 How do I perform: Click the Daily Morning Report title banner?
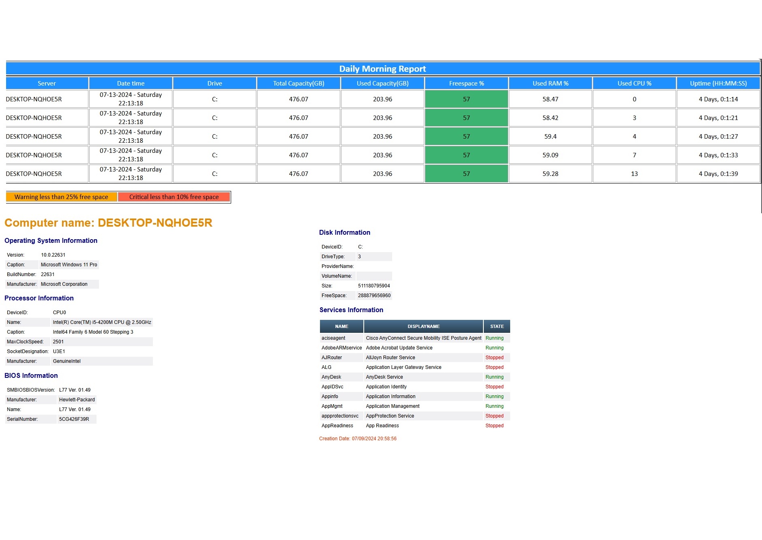(382, 69)
